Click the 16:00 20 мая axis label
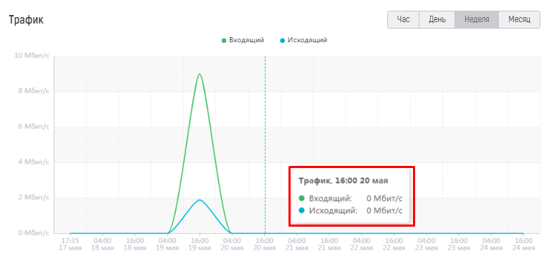Screen dimensions: 549x266 click(264, 245)
